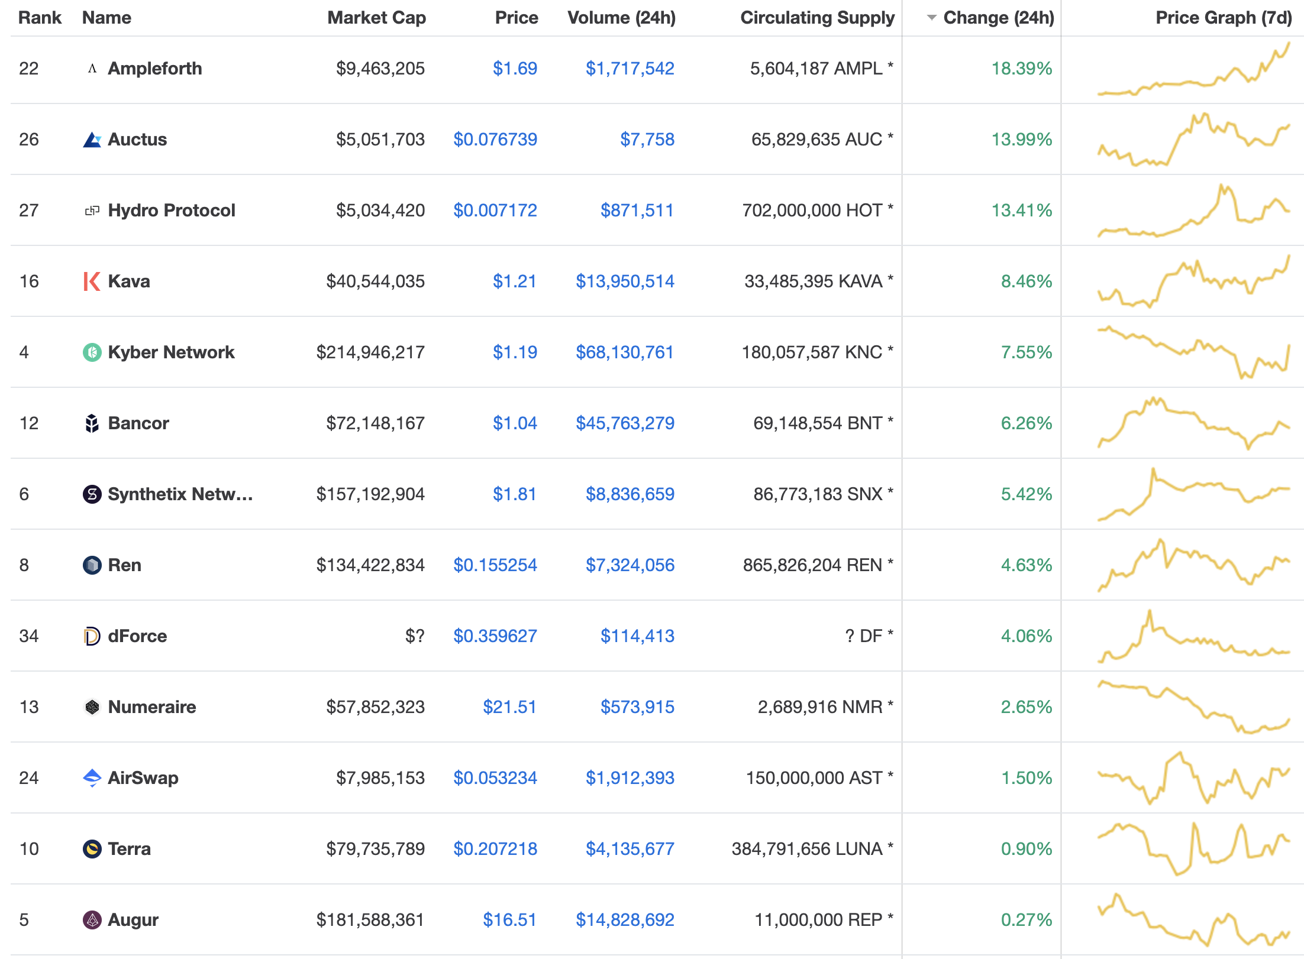Open Kyber Network 7-day price graph
Image resolution: width=1304 pixels, height=959 pixels.
pos(1194,352)
